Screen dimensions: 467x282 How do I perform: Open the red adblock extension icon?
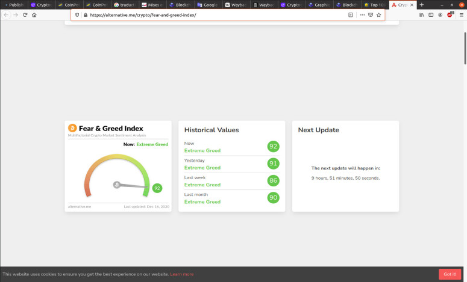(x=450, y=14)
